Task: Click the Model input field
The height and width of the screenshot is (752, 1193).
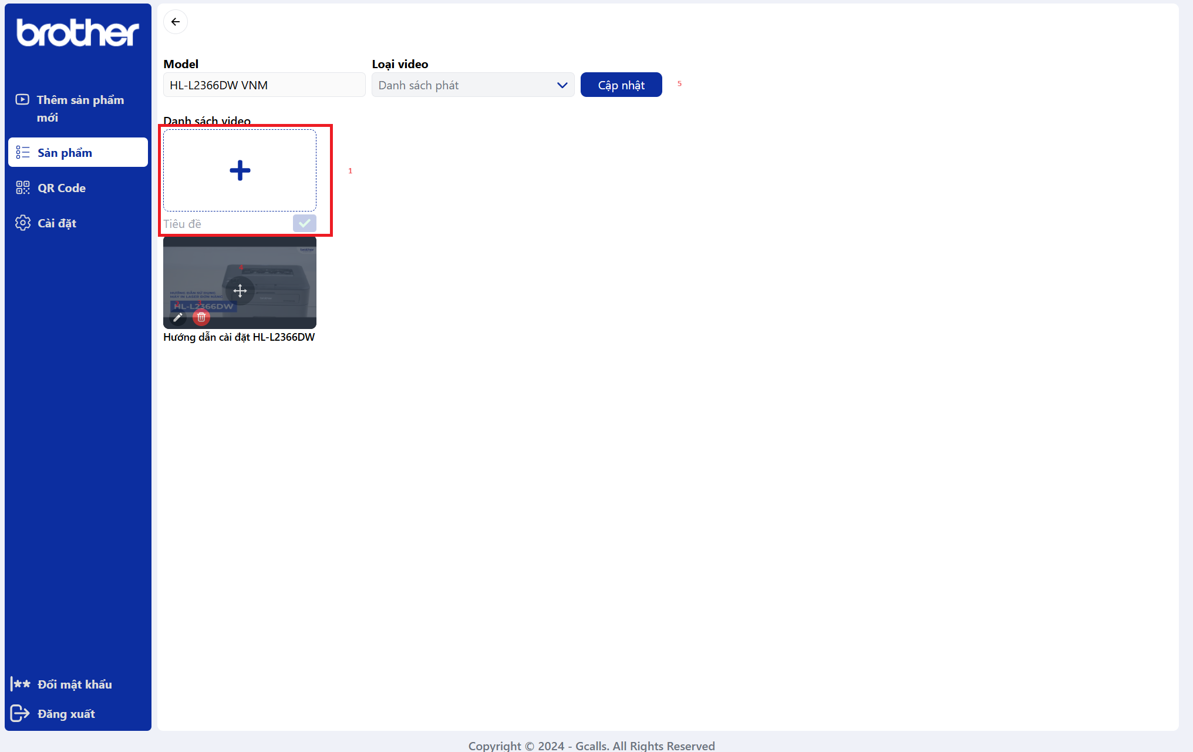Action: [264, 85]
